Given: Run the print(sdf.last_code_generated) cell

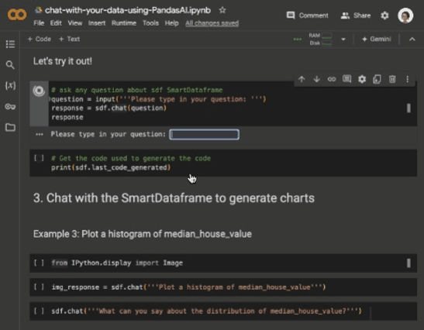Looking at the screenshot, I should pyautogui.click(x=39, y=158).
